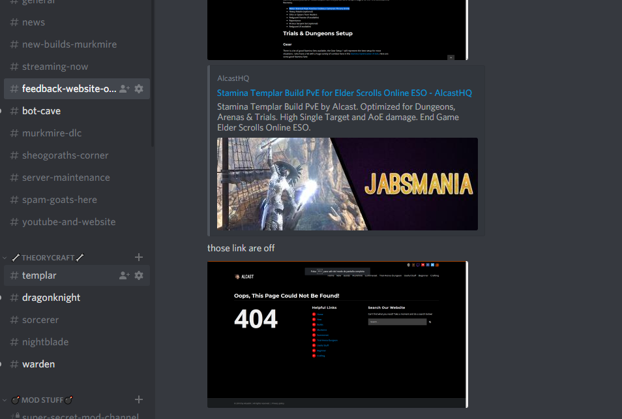The image size is (622, 419).
Task: Go to the warden channel
Action: [x=77, y=364]
